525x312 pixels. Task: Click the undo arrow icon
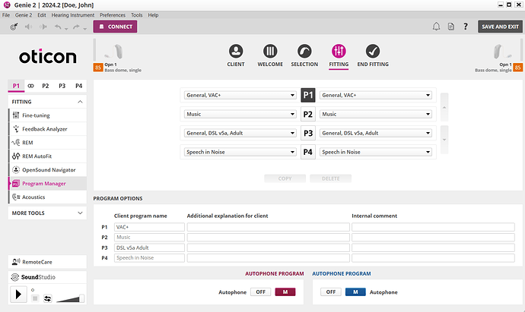point(58,27)
